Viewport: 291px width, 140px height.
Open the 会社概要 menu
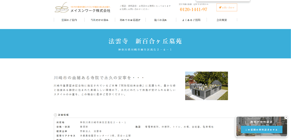pyautogui.click(x=222, y=20)
